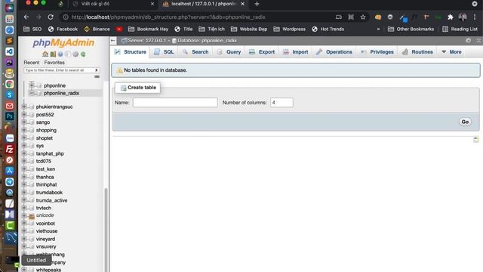This screenshot has height=272, width=483.
Task: Expand the sys database node
Action: [24, 146]
